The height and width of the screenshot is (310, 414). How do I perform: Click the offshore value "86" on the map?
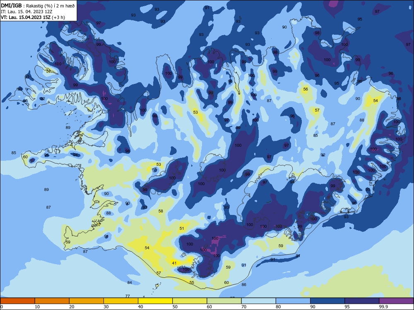(244, 284)
